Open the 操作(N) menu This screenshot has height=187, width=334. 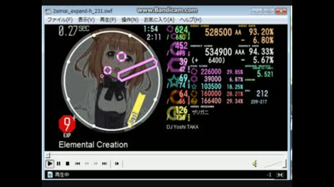coord(130,20)
